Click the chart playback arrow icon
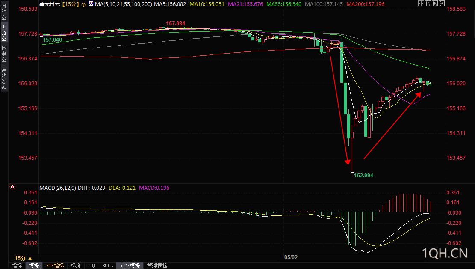Image resolution: width=475 pixels, height=269 pixels. 435,3
